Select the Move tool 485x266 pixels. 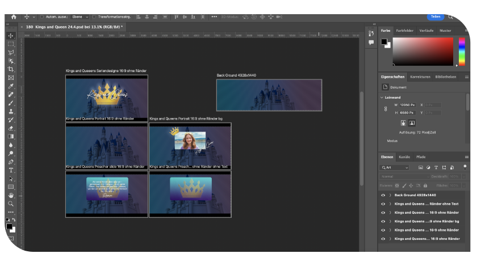pos(11,36)
